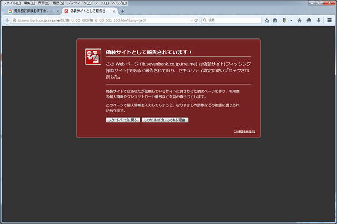Click the 偽装サイトとして報告されています heading
This screenshot has height=224, width=337.
(148, 52)
